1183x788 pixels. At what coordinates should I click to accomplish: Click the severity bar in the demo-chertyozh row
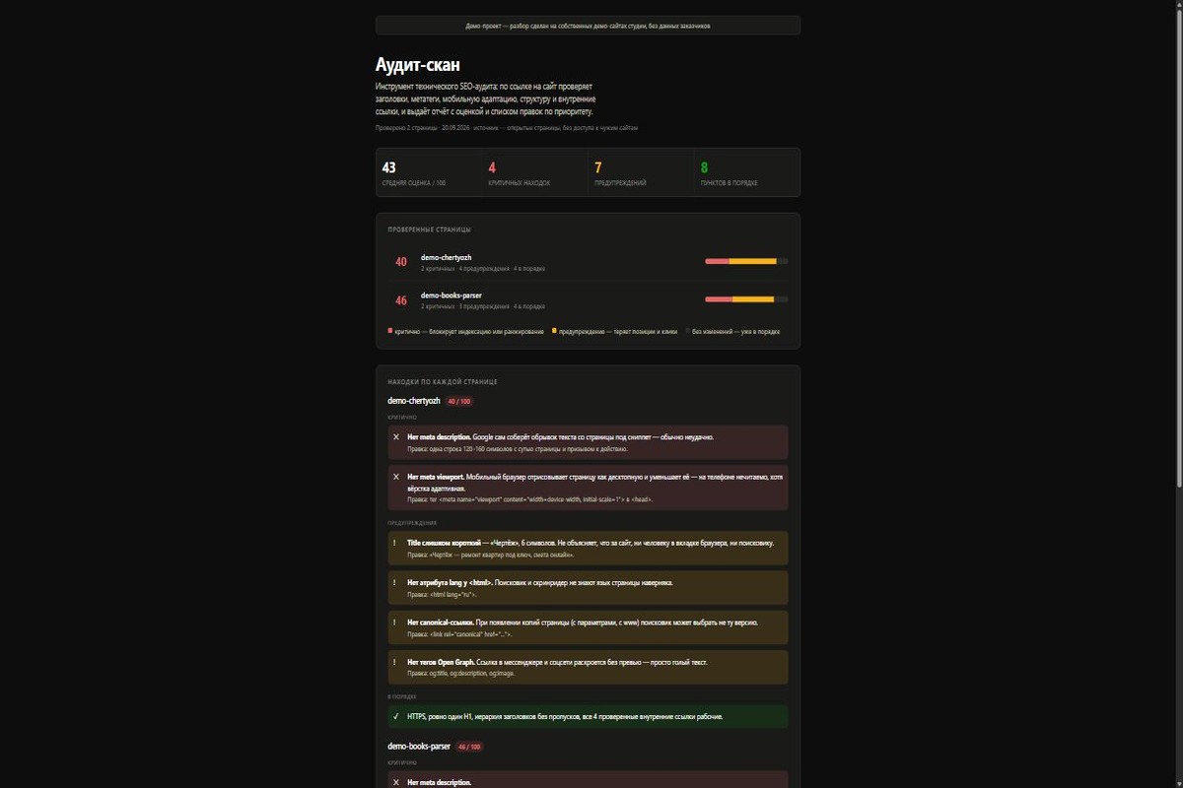(746, 261)
